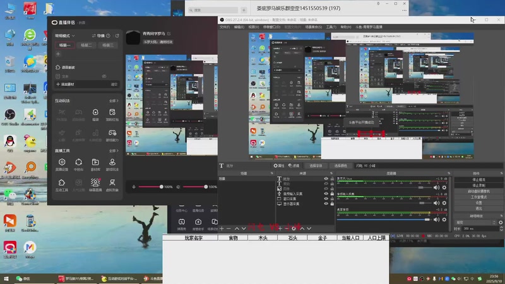Toggle the hidden-eye icon on the 文本 row

point(104,76)
